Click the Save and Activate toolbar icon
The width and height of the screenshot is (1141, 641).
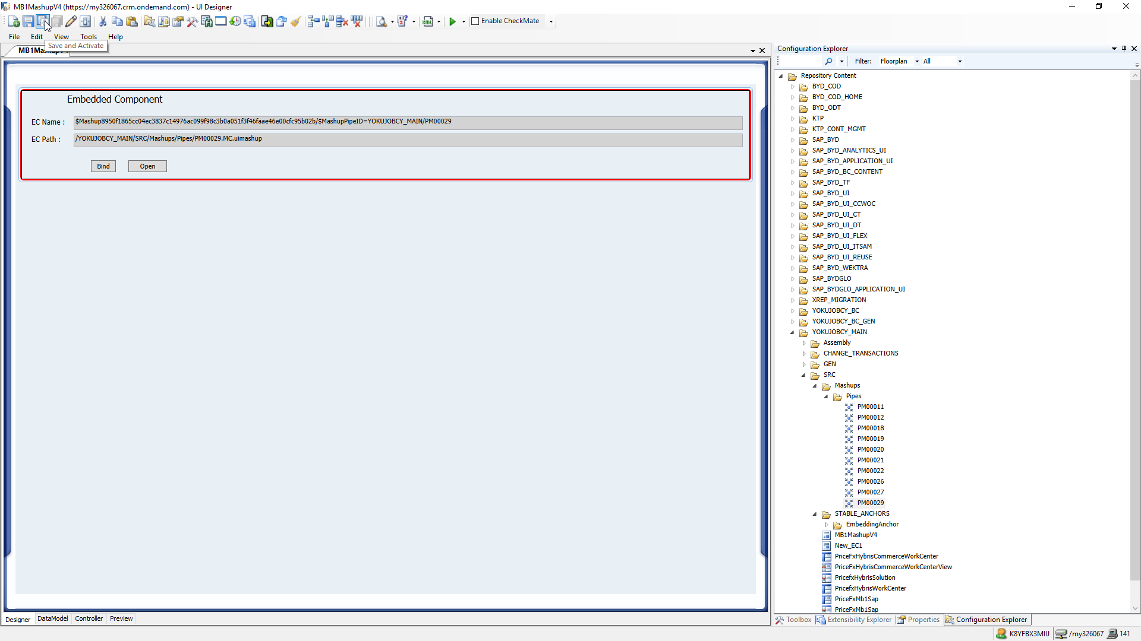[42, 21]
